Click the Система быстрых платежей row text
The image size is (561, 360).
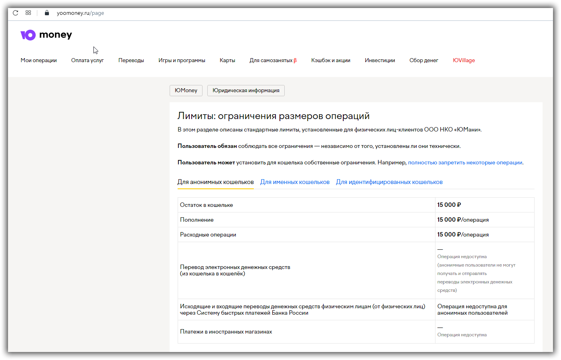pyautogui.click(x=302, y=310)
